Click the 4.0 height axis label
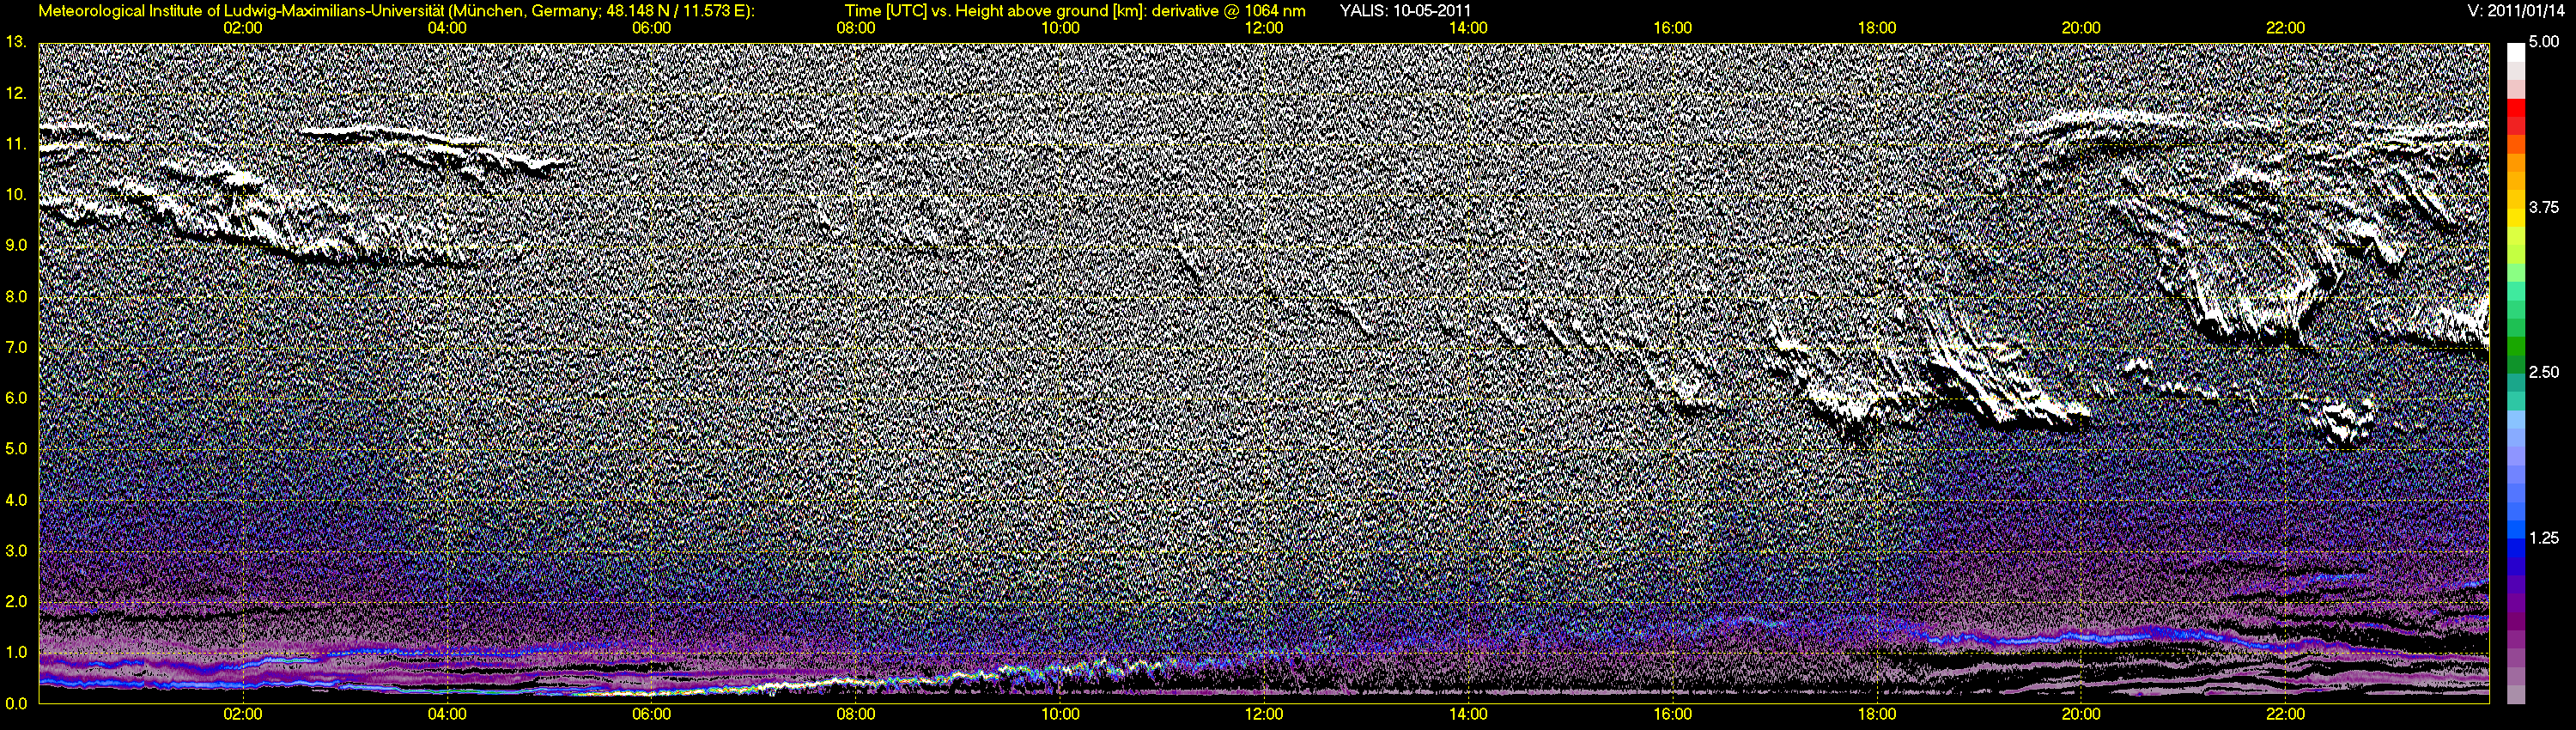 point(16,500)
